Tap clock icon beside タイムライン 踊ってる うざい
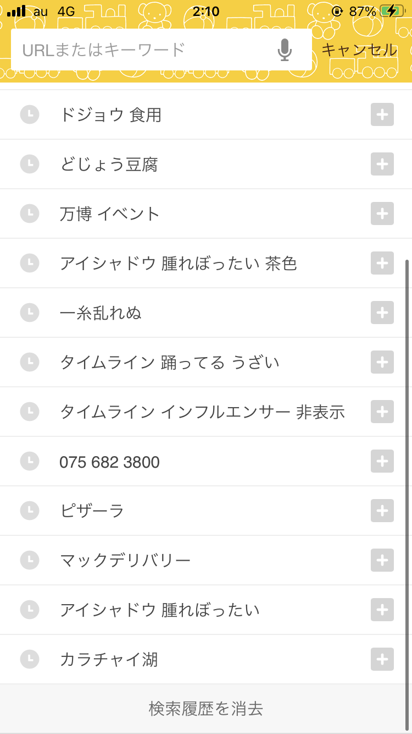 pos(30,362)
